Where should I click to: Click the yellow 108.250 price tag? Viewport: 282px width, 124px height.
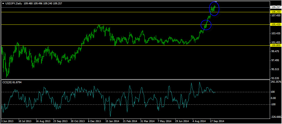tap(276, 12)
